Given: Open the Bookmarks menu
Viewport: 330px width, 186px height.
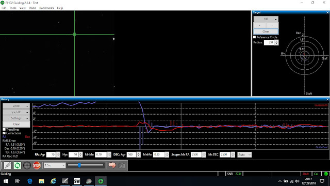Looking at the screenshot, I should pos(46,8).
